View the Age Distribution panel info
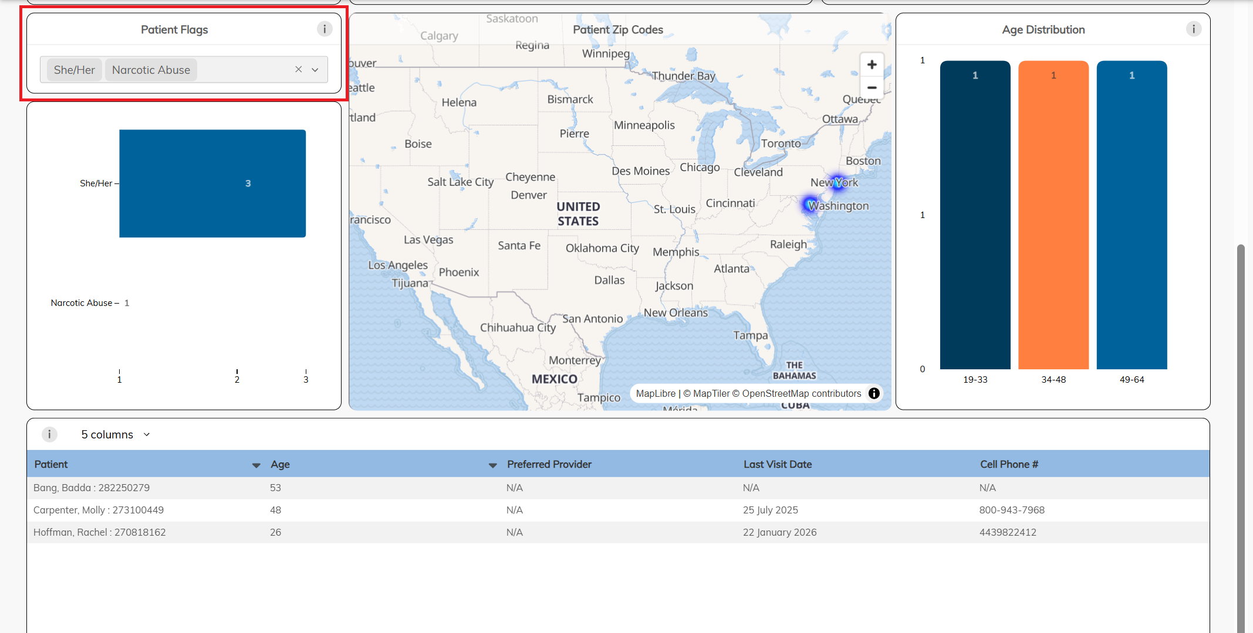This screenshot has height=633, width=1253. coord(1193,29)
